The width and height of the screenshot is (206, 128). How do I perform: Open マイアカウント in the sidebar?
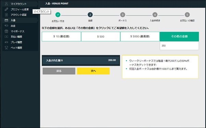coord(20,4)
